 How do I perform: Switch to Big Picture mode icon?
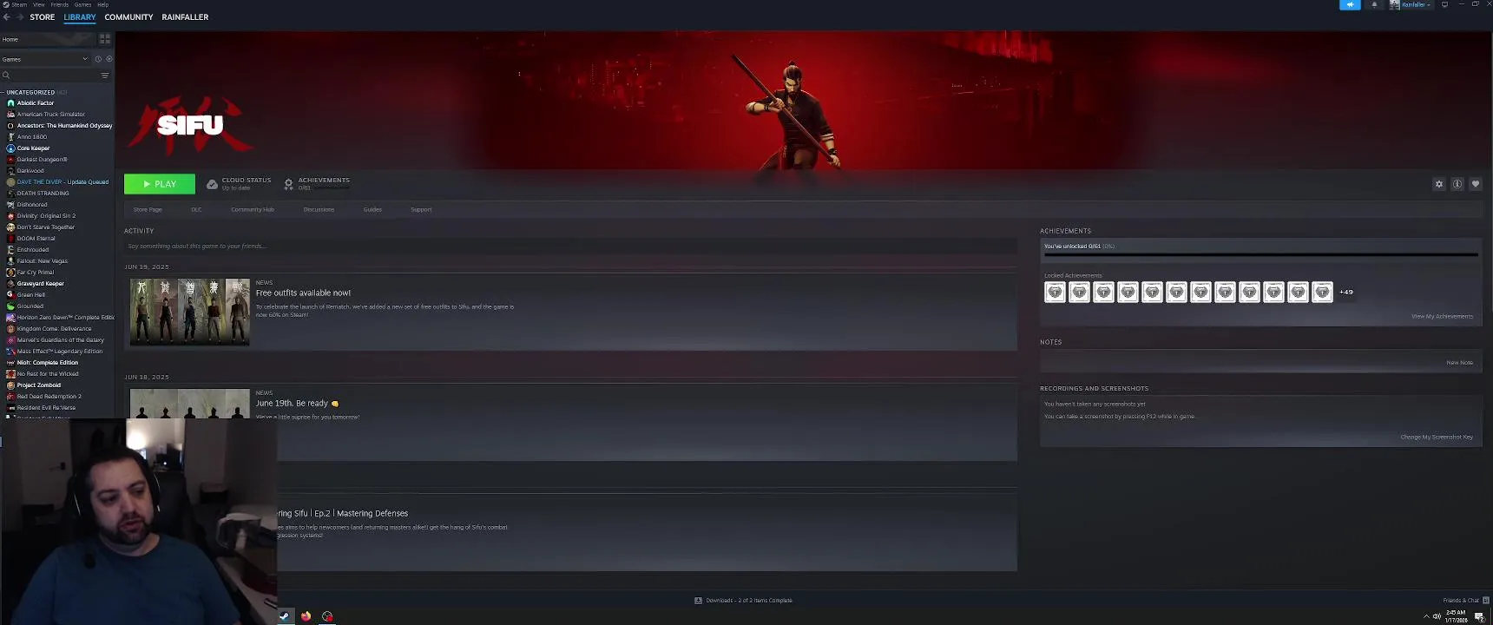point(1444,4)
